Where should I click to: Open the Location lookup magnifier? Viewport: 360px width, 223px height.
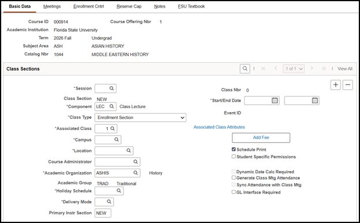pos(129,151)
